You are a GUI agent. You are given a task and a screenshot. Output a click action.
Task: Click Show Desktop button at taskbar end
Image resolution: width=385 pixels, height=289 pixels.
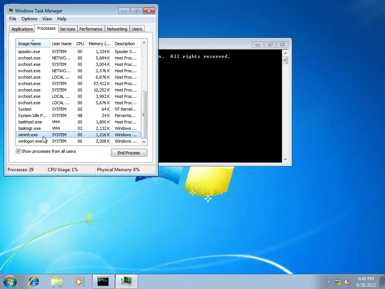click(383, 281)
